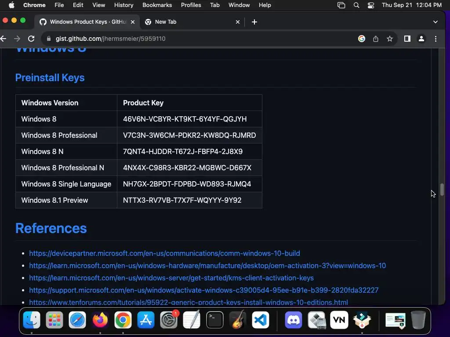The width and height of the screenshot is (450, 337).
Task: Click the lock site info icon
Action: [x=49, y=39]
